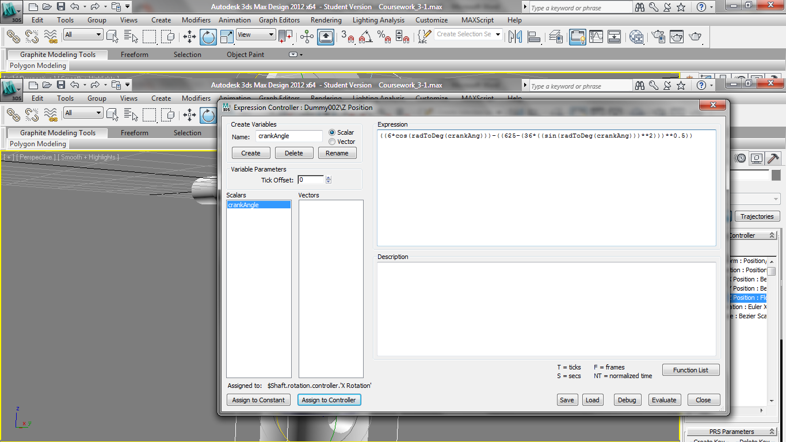Viewport: 786px width, 442px height.
Task: Show Rendered Frame Window from top toolbar
Action: pyautogui.click(x=677, y=37)
